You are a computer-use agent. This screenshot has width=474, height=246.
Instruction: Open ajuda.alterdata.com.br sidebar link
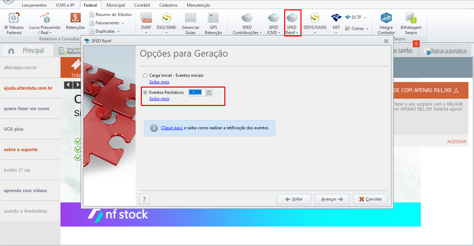[28, 88]
